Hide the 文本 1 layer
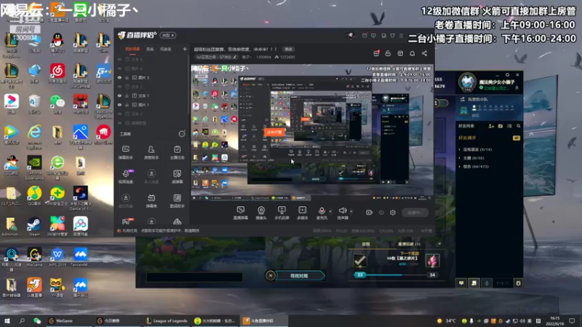 (x=119, y=96)
